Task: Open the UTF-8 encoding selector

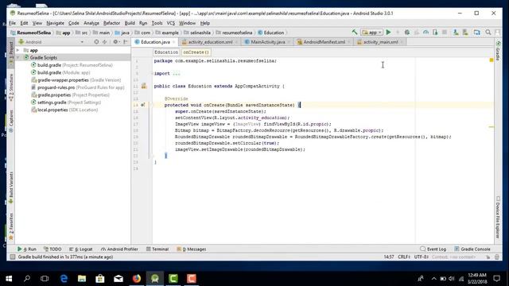Action: 422,257
